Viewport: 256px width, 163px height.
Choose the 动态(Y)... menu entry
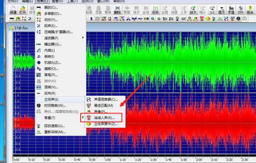(61, 20)
